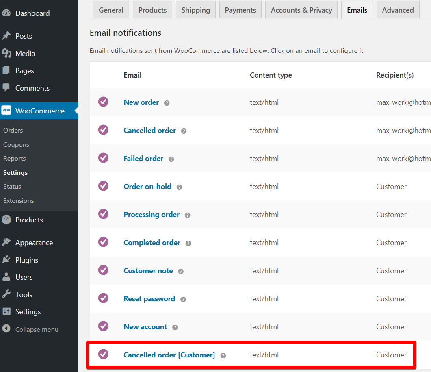The width and height of the screenshot is (431, 372).
Task: Select the "Email" column header
Action: pyautogui.click(x=132, y=75)
